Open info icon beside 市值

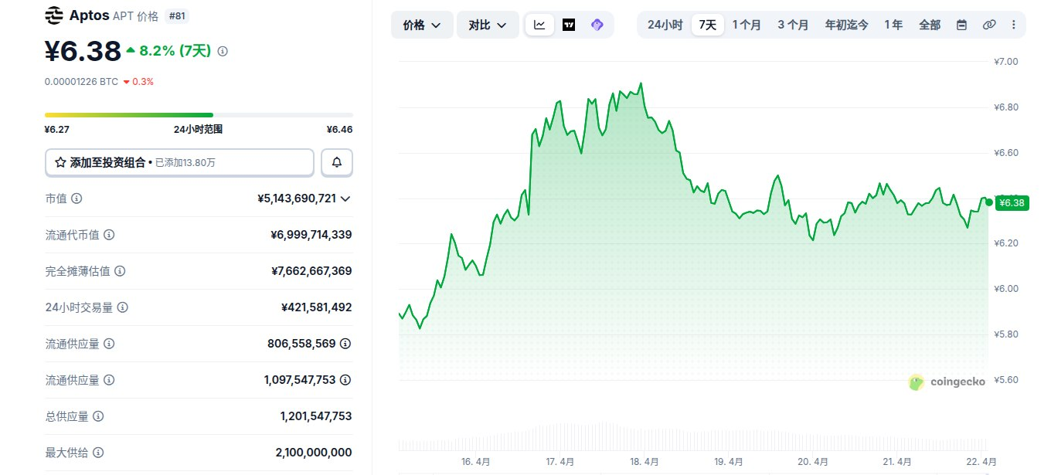[x=77, y=198]
